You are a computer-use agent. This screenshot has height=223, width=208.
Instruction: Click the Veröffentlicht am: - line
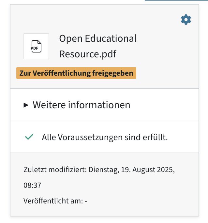55,201
